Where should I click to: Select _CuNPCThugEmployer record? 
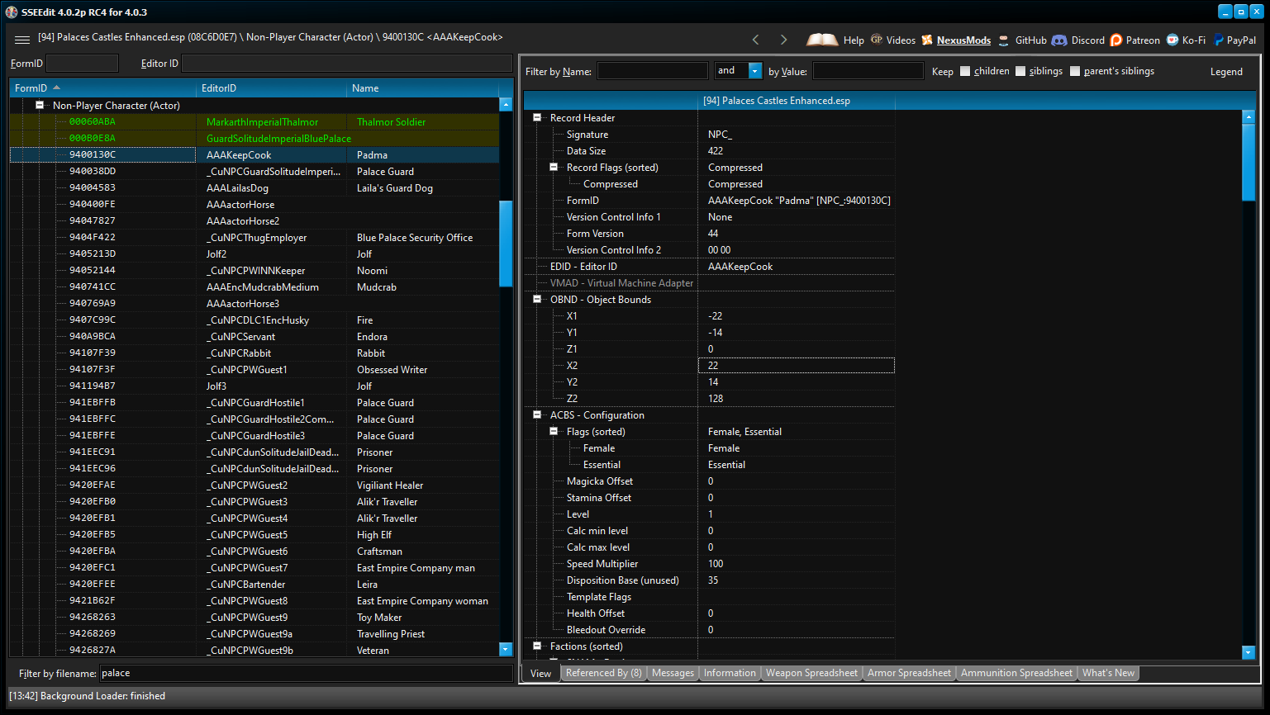(254, 238)
